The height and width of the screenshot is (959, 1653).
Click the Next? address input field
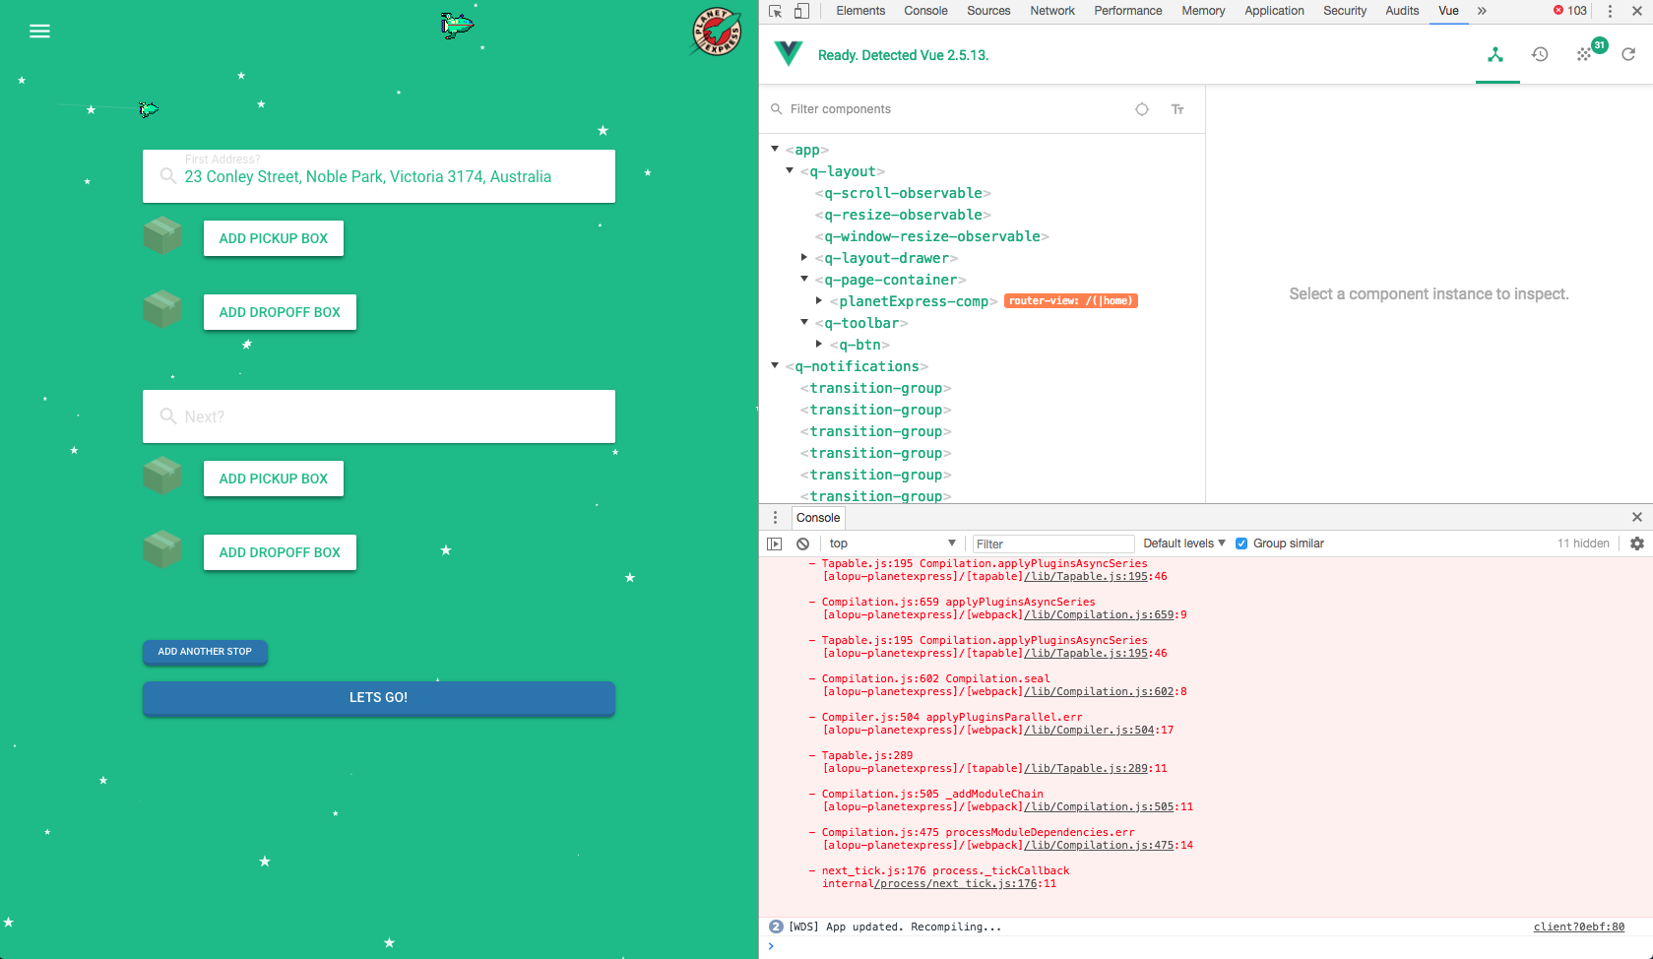[x=379, y=416]
